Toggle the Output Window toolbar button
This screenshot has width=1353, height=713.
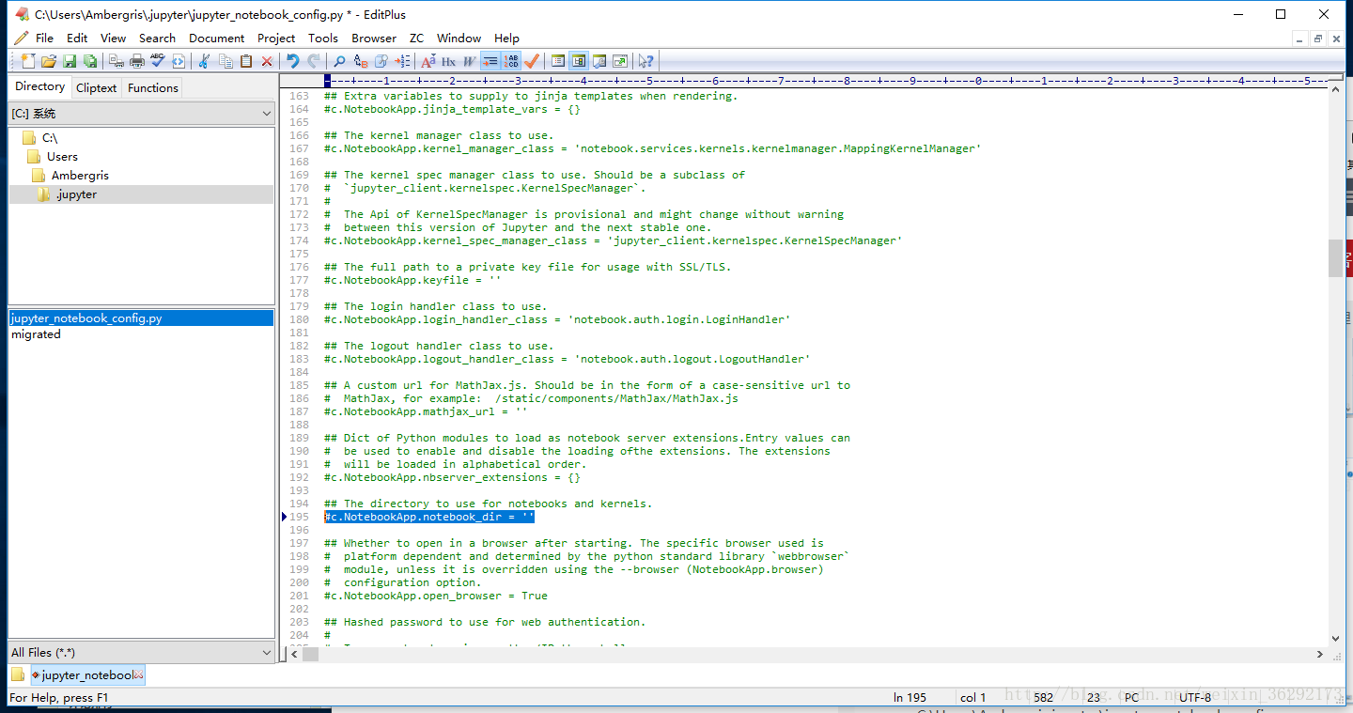(x=599, y=61)
